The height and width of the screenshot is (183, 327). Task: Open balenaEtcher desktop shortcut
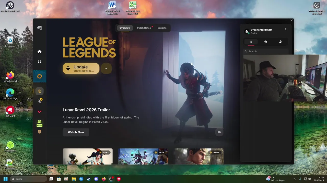(x=10, y=146)
